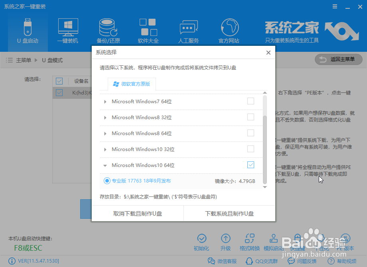The image size is (367, 267).
Task: Click 专业版 17763 18年9月发布 text
Action: (141, 181)
